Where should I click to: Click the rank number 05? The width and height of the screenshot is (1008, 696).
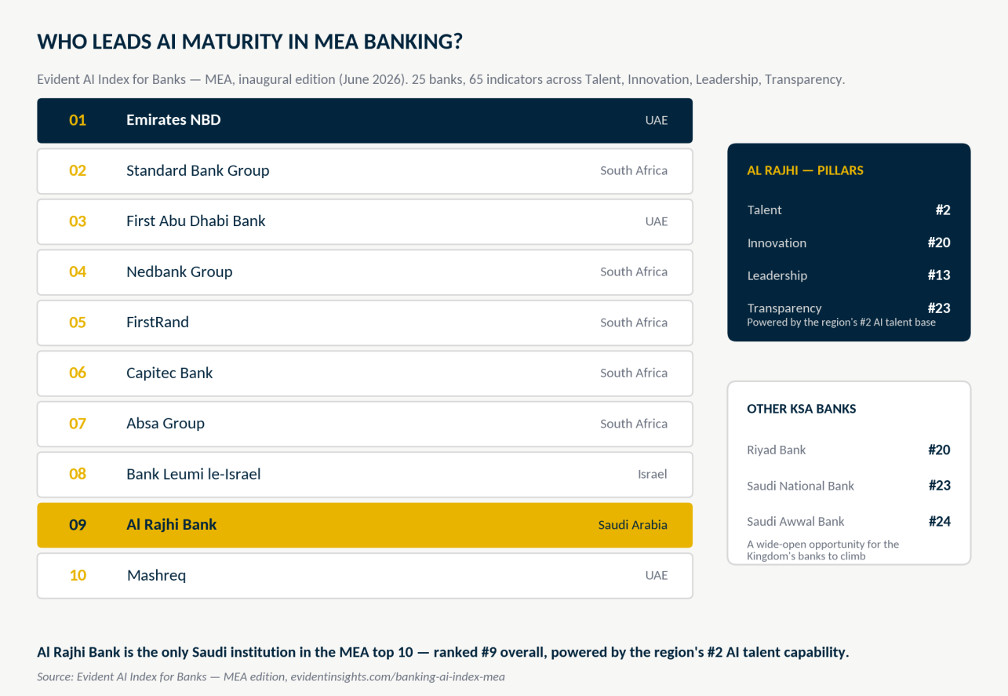point(78,322)
